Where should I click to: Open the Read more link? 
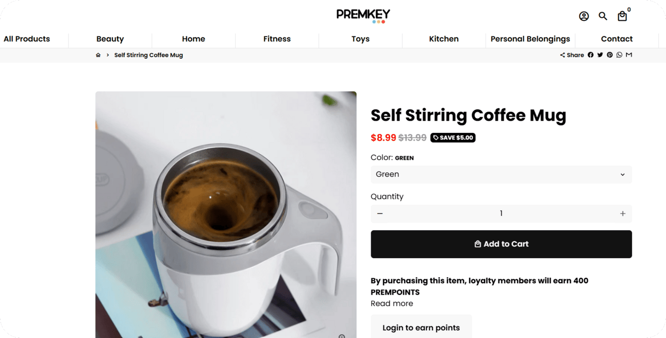(392, 303)
